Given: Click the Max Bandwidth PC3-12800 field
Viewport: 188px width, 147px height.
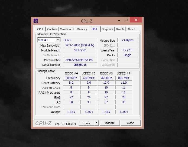Looking at the screenshot, I should click(x=80, y=45).
